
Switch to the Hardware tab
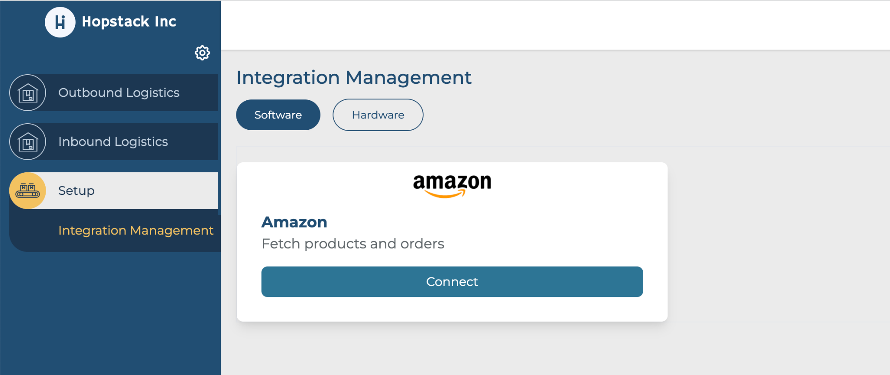378,115
